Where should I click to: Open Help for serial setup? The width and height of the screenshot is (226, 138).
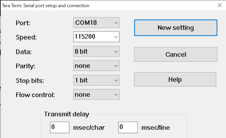click(175, 80)
